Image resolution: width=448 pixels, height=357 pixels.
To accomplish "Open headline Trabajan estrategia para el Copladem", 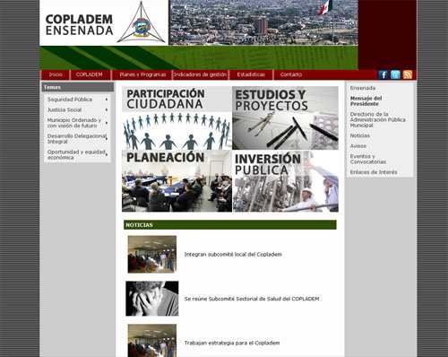I will 232,343.
